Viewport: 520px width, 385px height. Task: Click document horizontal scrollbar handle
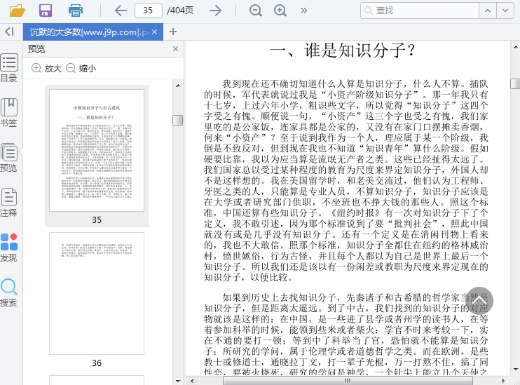click(x=347, y=381)
